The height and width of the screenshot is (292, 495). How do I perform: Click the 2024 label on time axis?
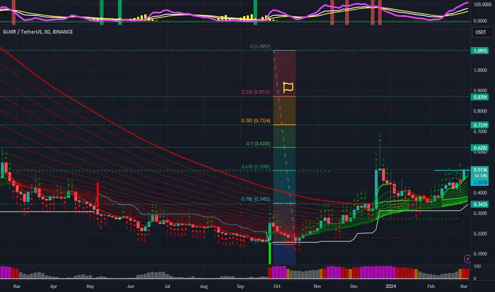click(x=390, y=286)
